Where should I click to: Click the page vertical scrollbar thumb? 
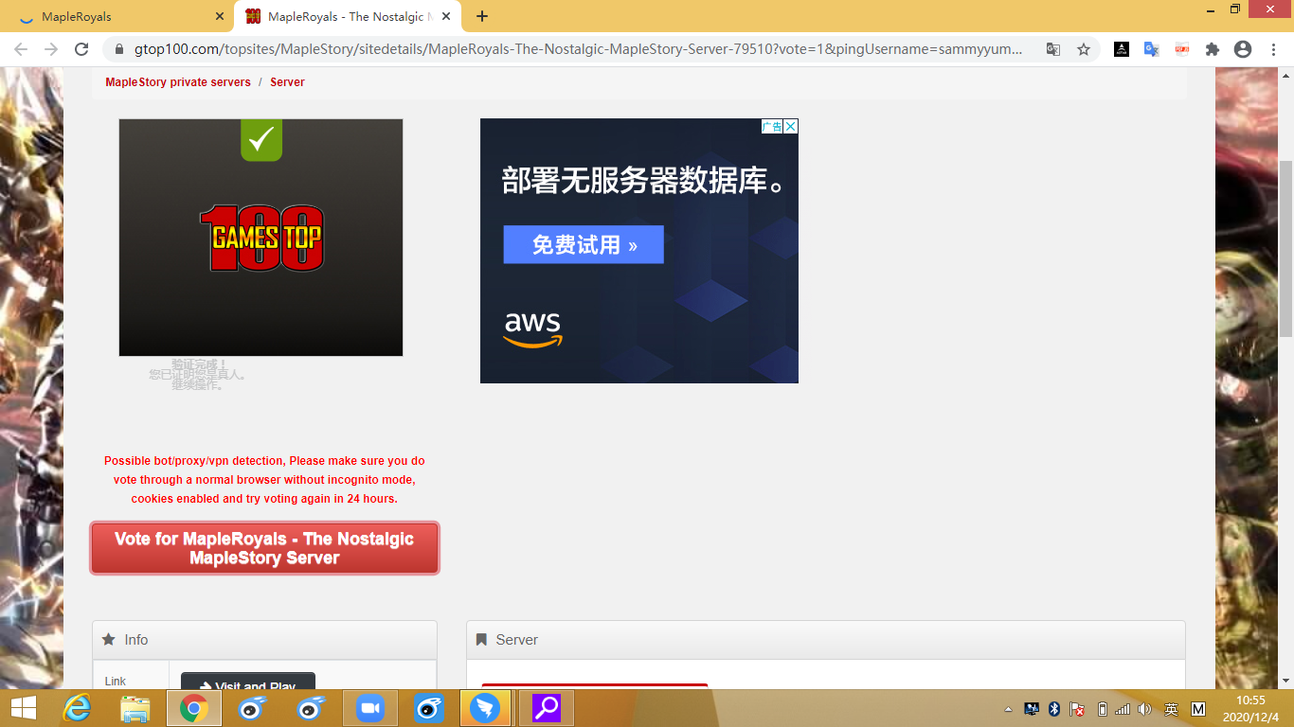(x=1285, y=248)
